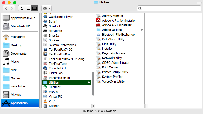The height and width of the screenshot is (114, 203).
Task: Click the Utilities column resize handle
Action: (146, 106)
